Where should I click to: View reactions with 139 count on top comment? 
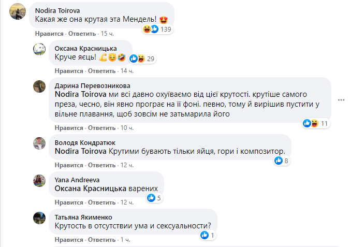(157, 30)
